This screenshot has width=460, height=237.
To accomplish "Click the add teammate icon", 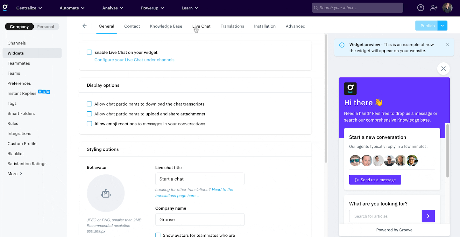I will click(x=434, y=8).
